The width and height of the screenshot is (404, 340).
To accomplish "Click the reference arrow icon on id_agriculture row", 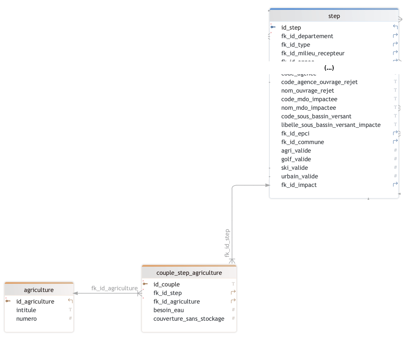I will [70, 301].
